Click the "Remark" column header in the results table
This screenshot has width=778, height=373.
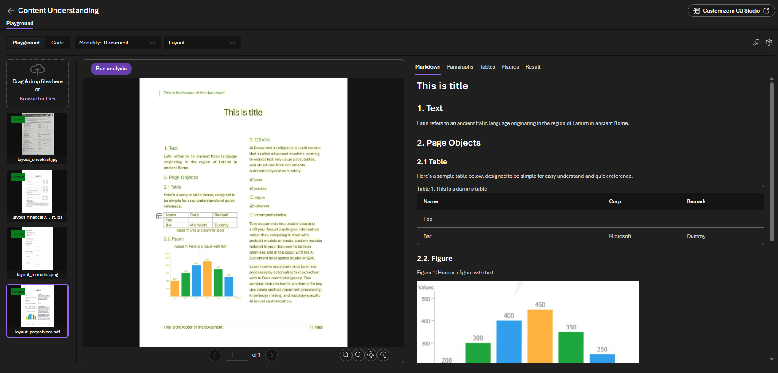click(696, 201)
